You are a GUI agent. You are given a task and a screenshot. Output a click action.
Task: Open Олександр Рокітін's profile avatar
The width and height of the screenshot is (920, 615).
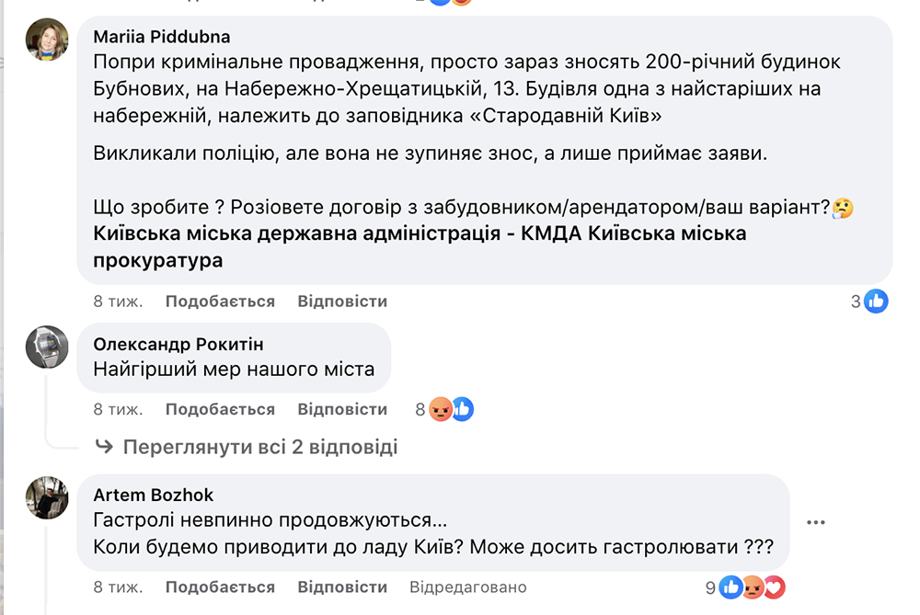[47, 347]
